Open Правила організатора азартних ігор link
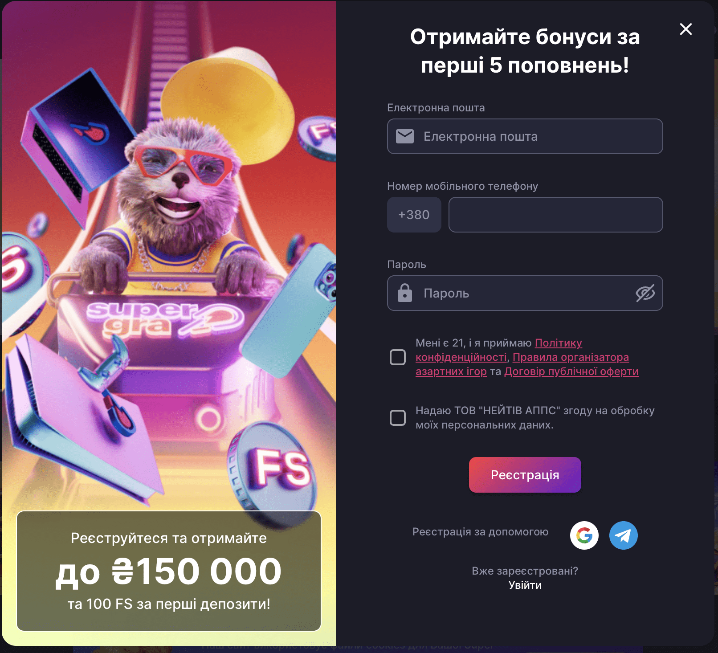The width and height of the screenshot is (718, 653). coord(522,364)
